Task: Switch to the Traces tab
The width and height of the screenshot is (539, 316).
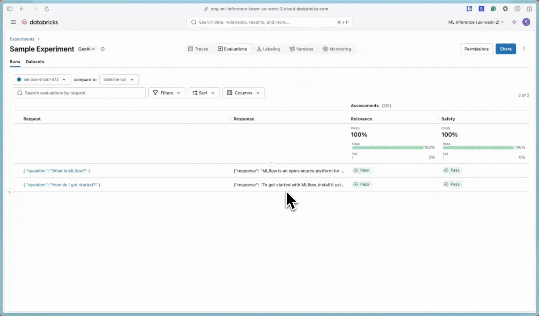Action: 198,49
